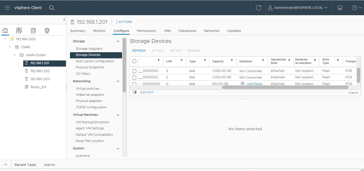This screenshot has width=364, height=171.
Task: Click Refresh storage devices
Action: pos(139,51)
